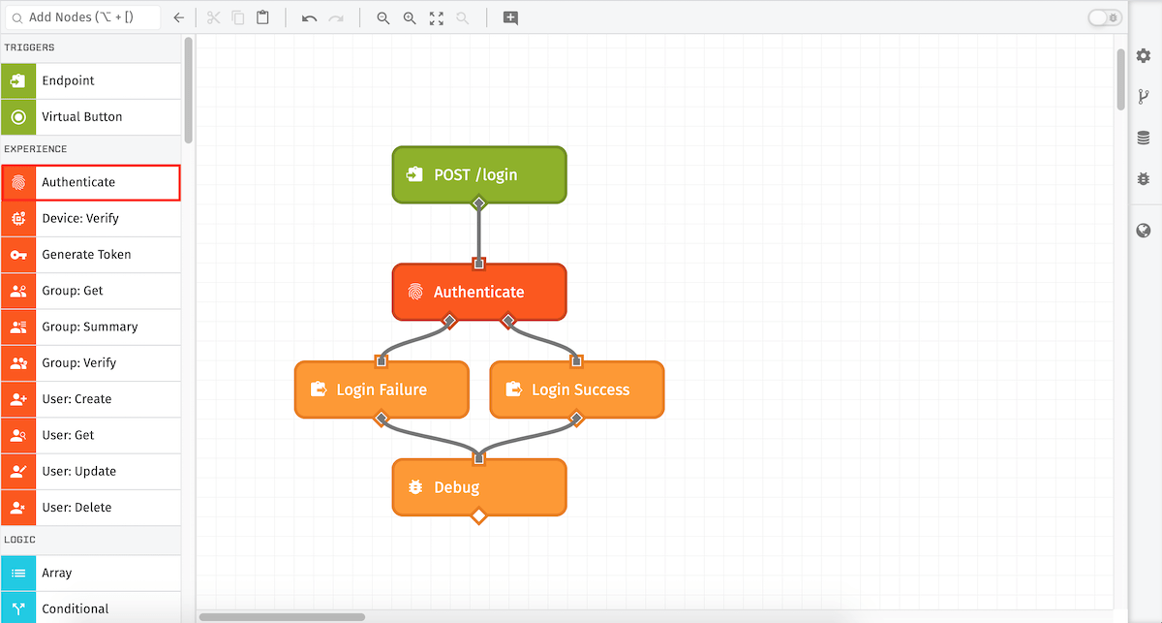This screenshot has height=623, width=1162.
Task: Click the undo arrow in the toolbar
Action: pyautogui.click(x=309, y=17)
